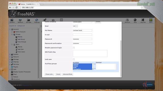Select avahi in Available groups
Screen dimensions: 163x91
click(x=83, y=67)
